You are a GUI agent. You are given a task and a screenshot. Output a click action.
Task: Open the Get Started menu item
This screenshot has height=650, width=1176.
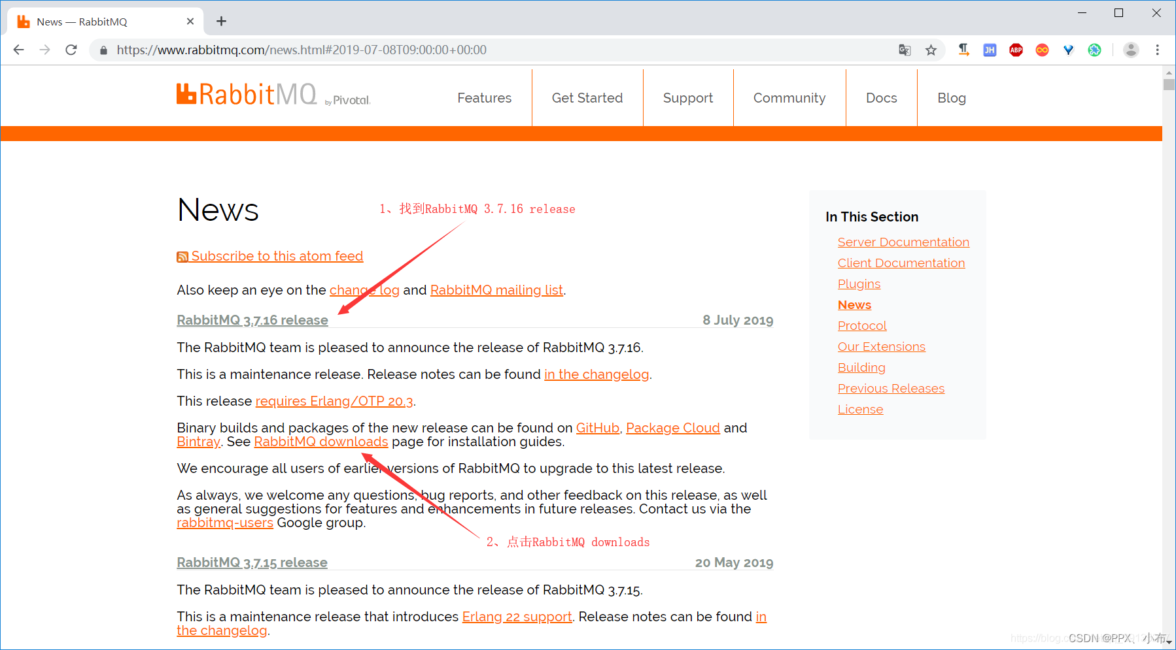(587, 98)
